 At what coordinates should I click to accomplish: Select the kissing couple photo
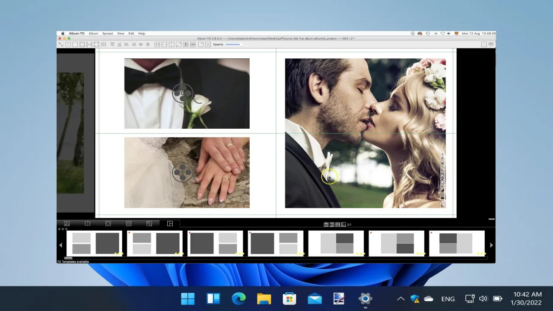(x=365, y=133)
